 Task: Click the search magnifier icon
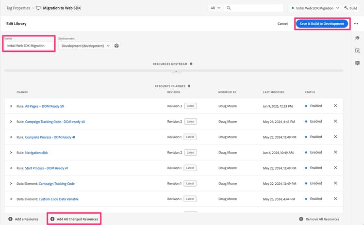click(229, 8)
